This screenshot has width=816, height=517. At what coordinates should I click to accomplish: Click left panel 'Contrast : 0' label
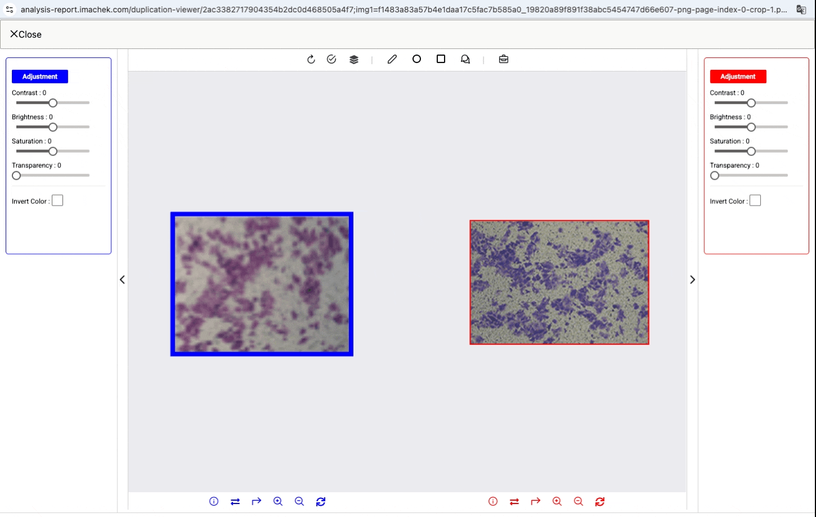coord(29,93)
